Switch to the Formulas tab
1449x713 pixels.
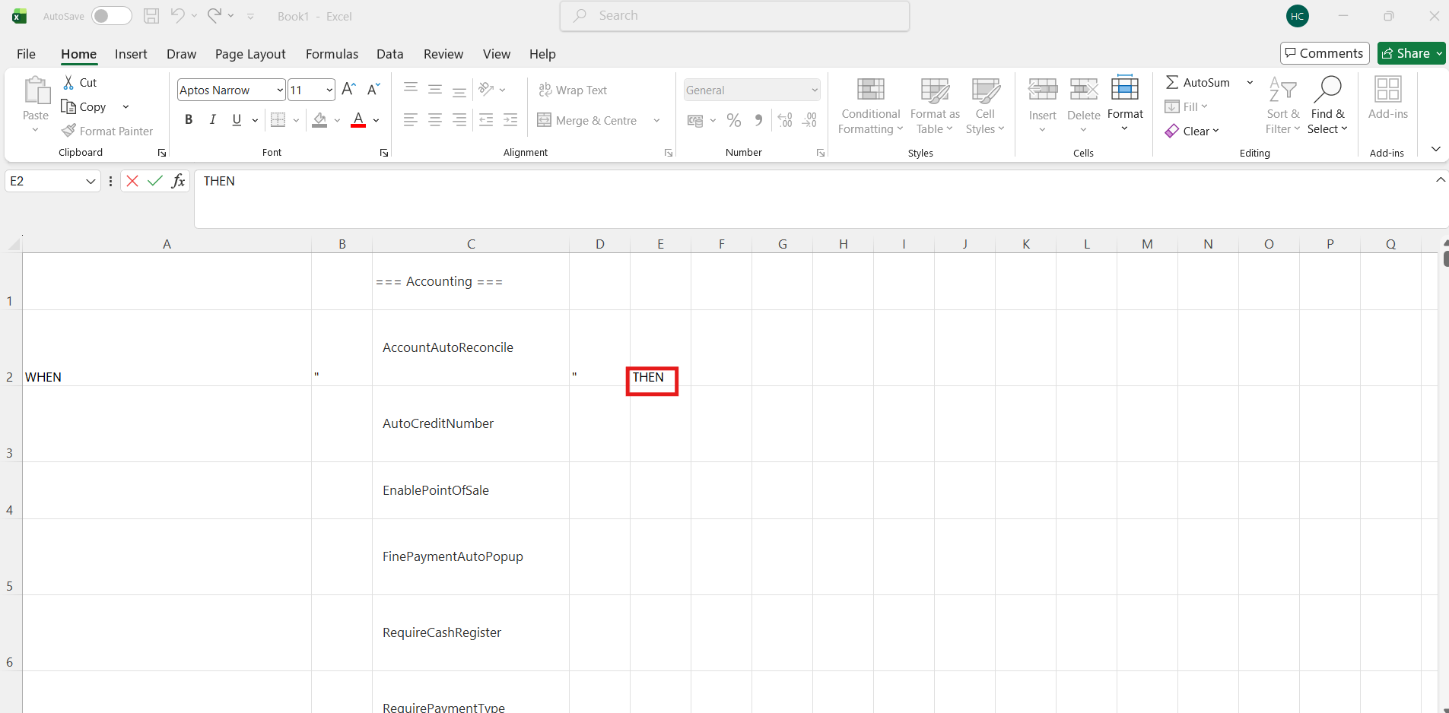[332, 54]
